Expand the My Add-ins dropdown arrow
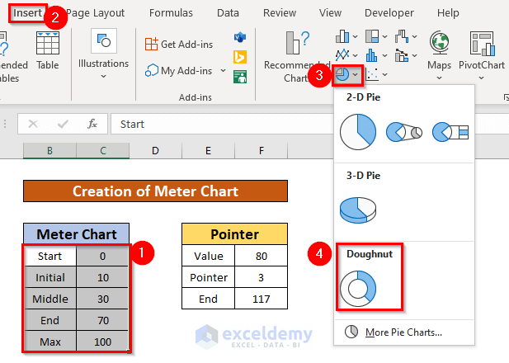This screenshot has width=509, height=363. pos(223,71)
